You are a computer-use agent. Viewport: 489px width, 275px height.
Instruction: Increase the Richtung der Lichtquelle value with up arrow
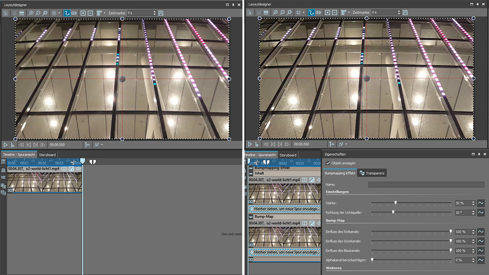(473, 211)
